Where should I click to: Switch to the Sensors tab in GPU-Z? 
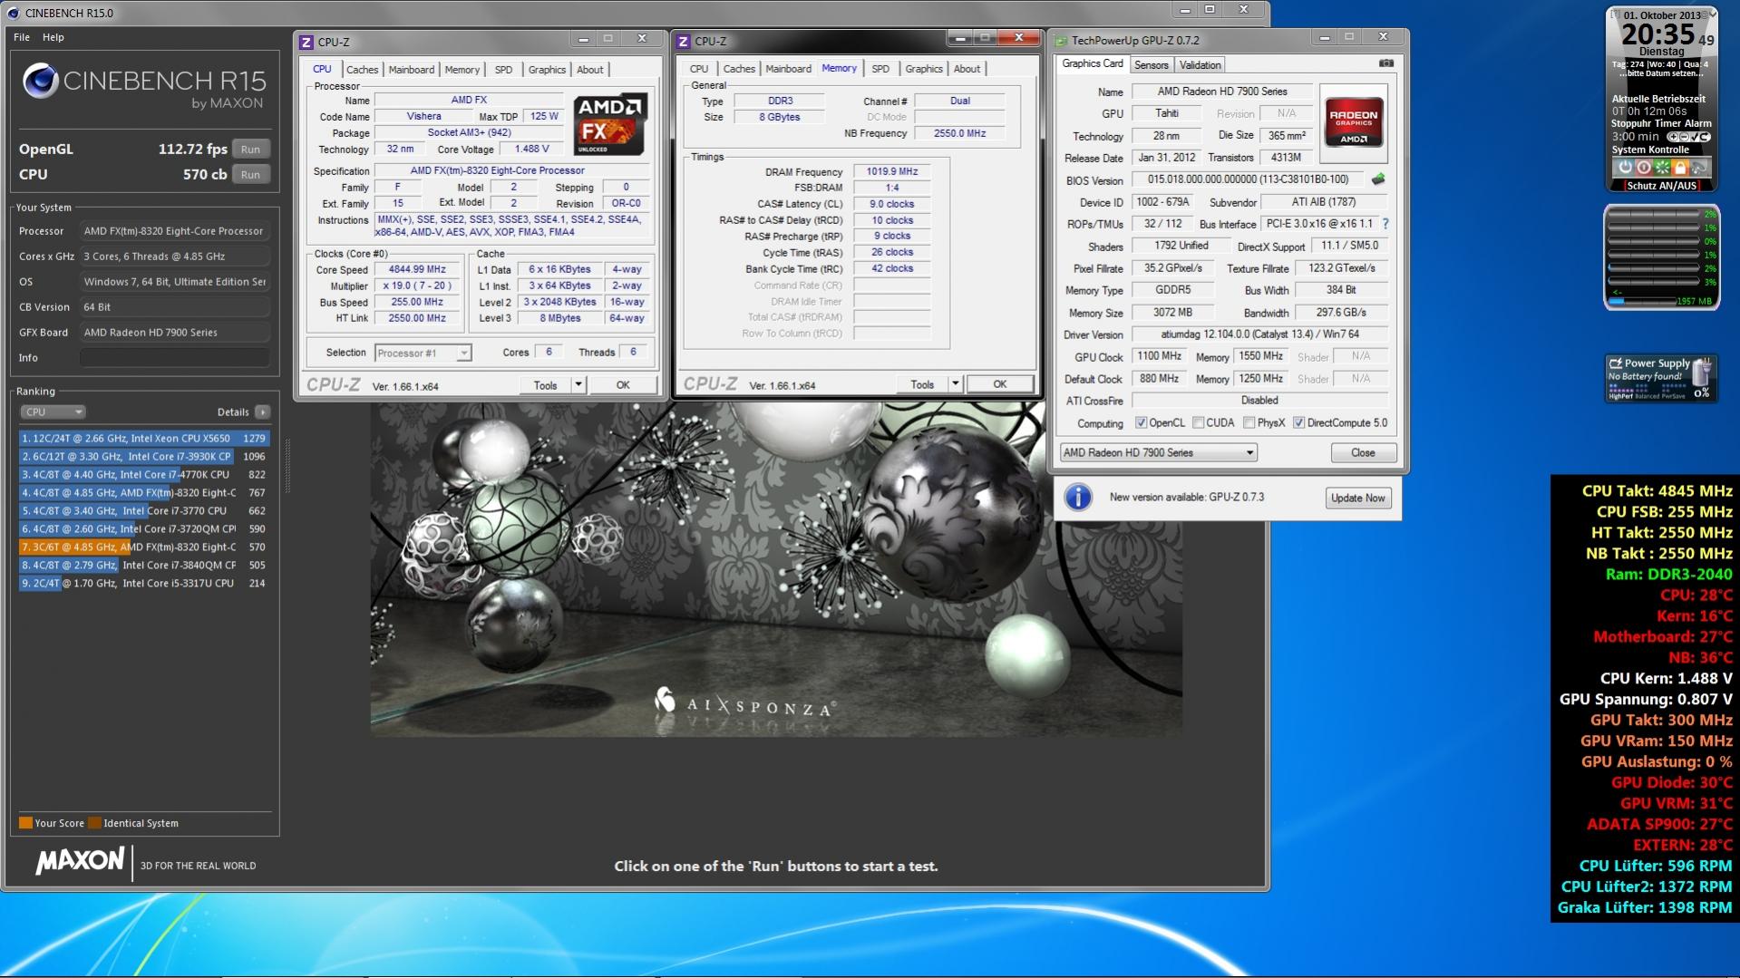(x=1151, y=65)
